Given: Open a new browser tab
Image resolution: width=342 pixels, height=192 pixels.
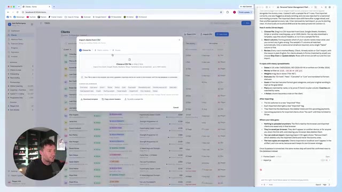Looking at the screenshot, I should [x=54, y=7].
